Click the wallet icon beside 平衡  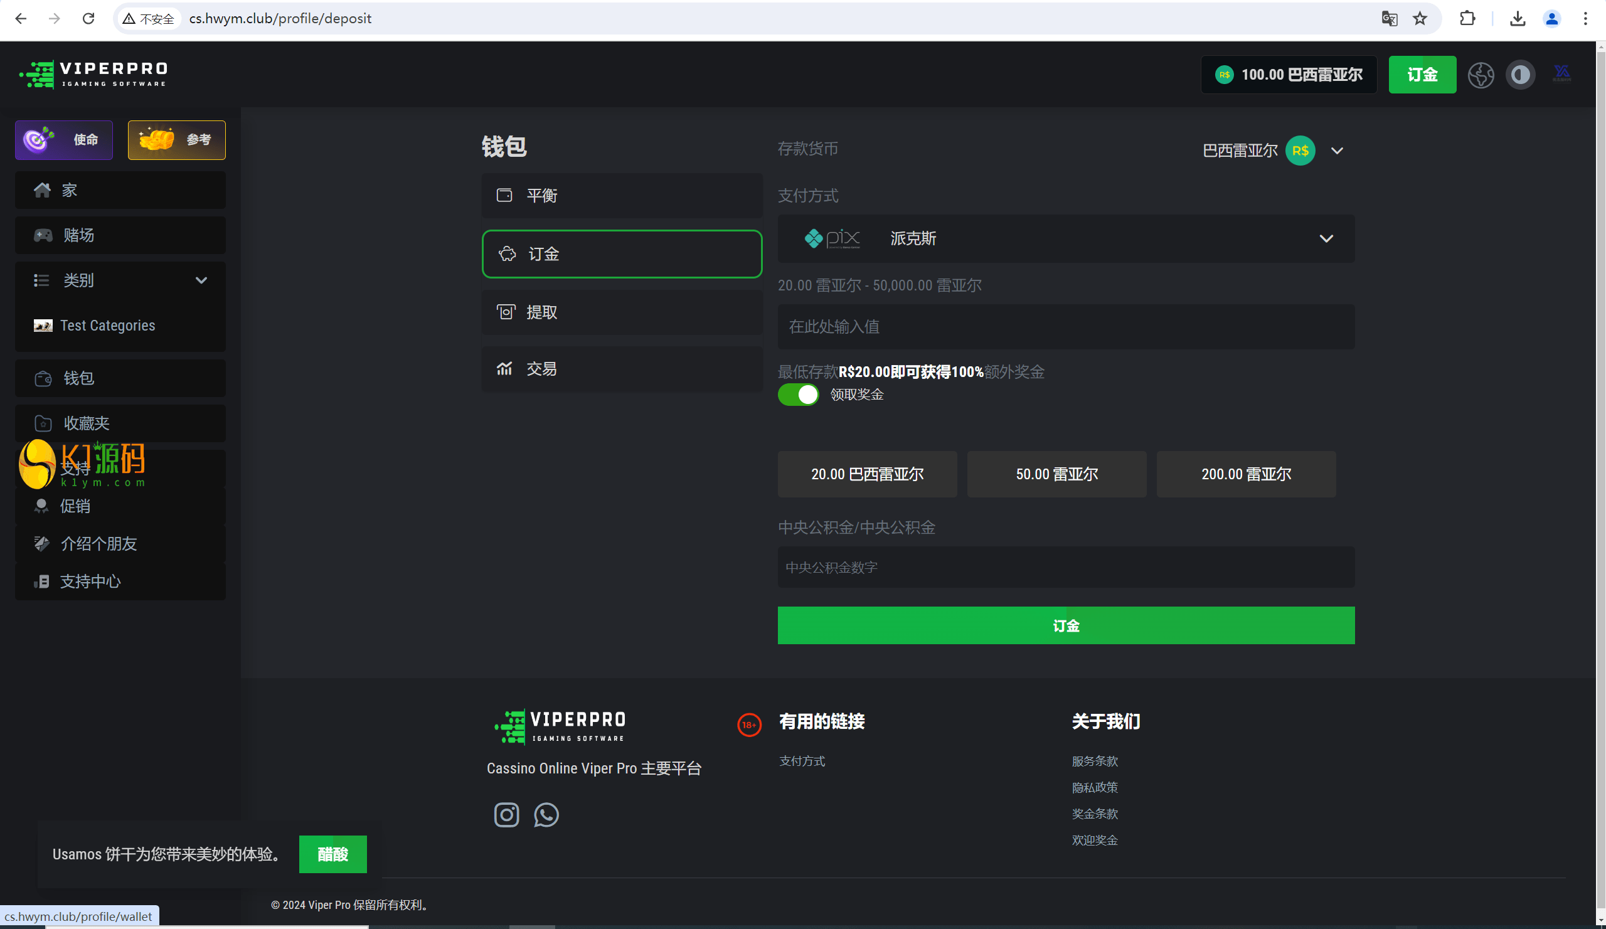tap(504, 195)
